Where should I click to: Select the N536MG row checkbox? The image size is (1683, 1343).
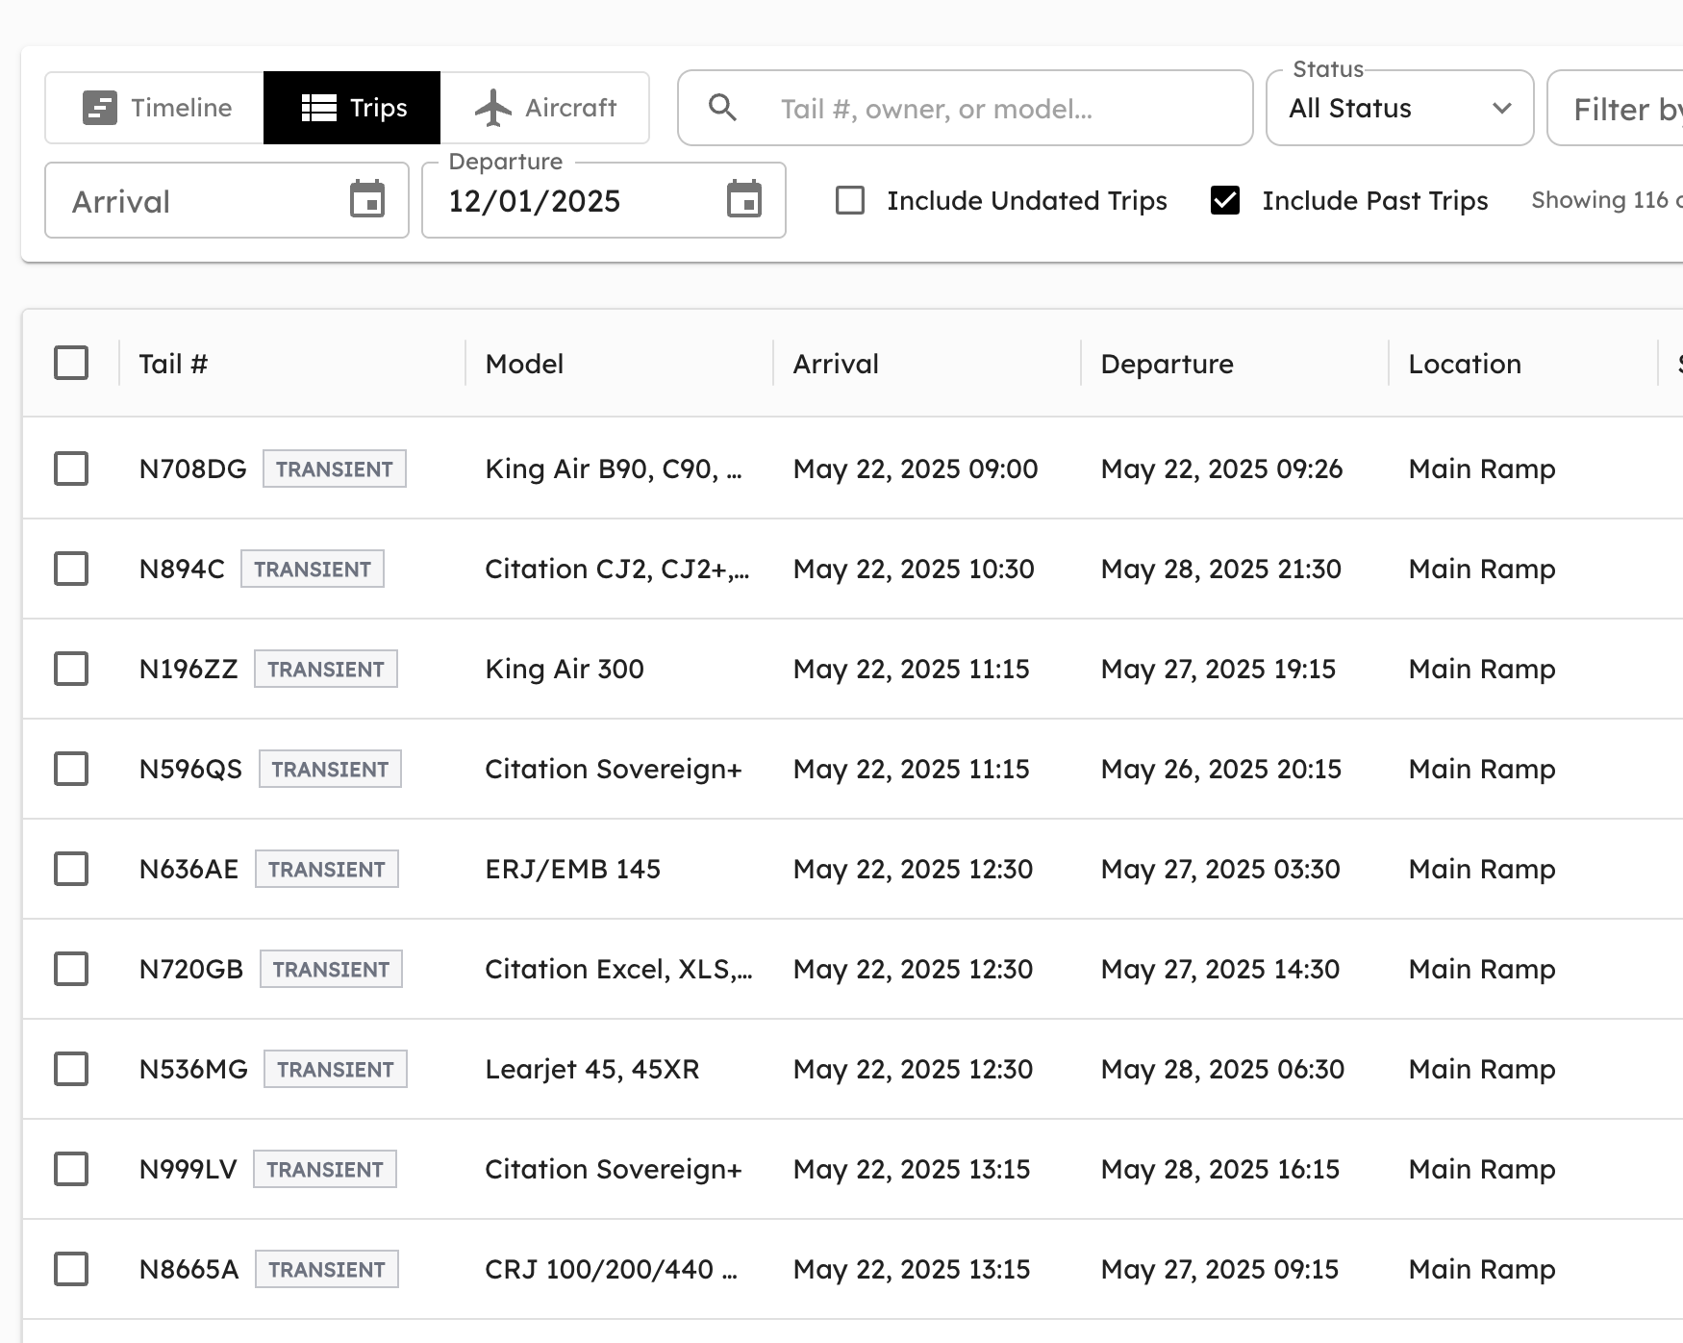(x=71, y=1069)
